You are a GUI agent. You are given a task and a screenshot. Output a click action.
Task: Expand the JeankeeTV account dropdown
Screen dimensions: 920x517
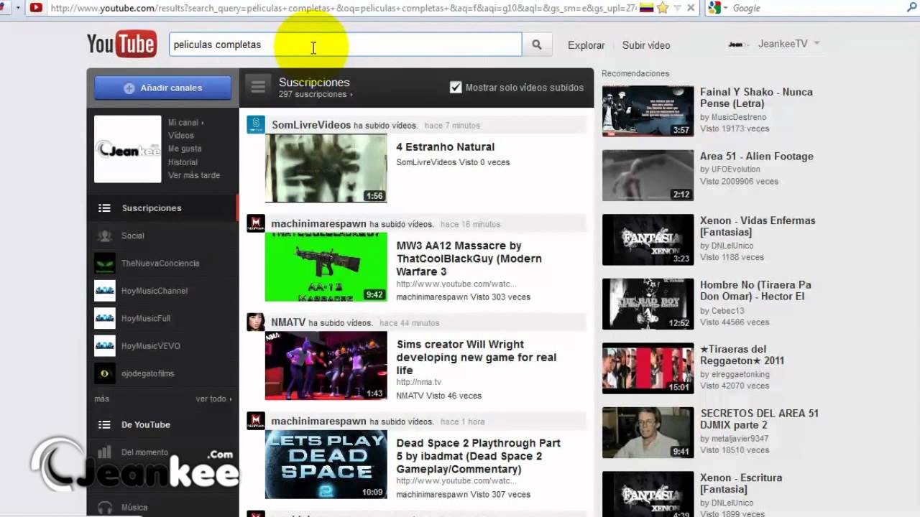click(816, 44)
